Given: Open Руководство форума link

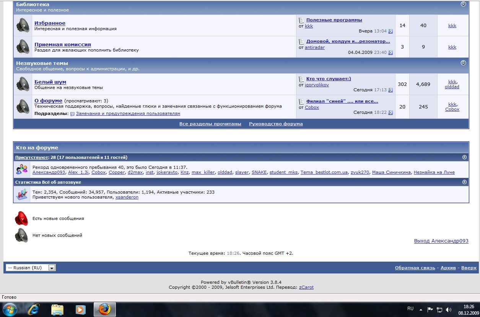Looking at the screenshot, I should tap(275, 124).
